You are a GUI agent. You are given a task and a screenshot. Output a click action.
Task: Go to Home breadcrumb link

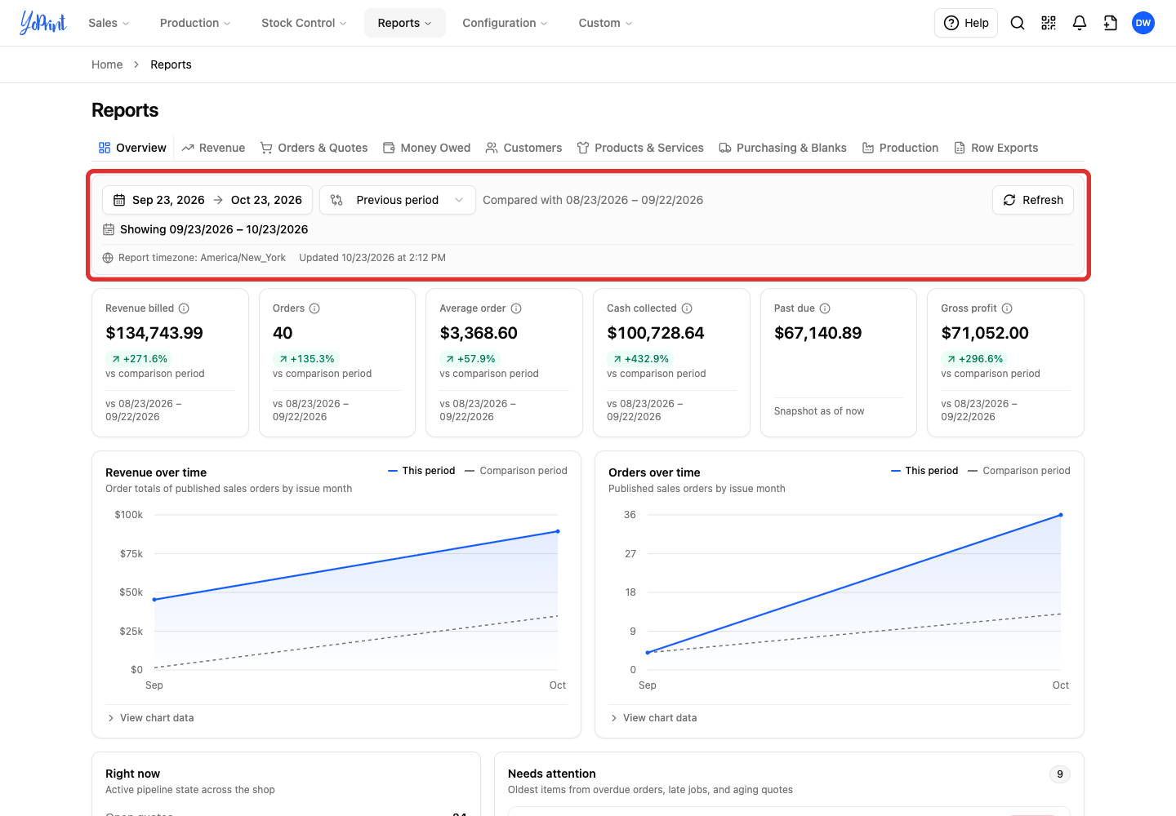tap(107, 64)
